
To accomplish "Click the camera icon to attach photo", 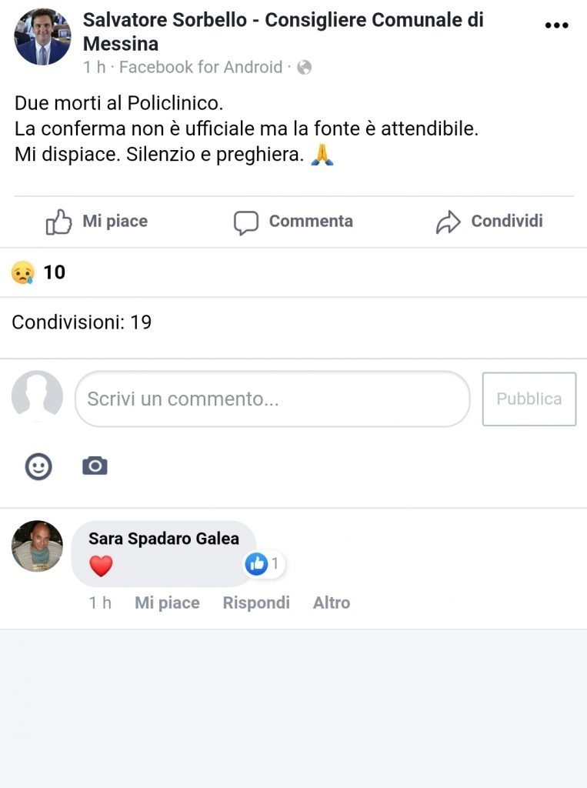I will [95, 466].
